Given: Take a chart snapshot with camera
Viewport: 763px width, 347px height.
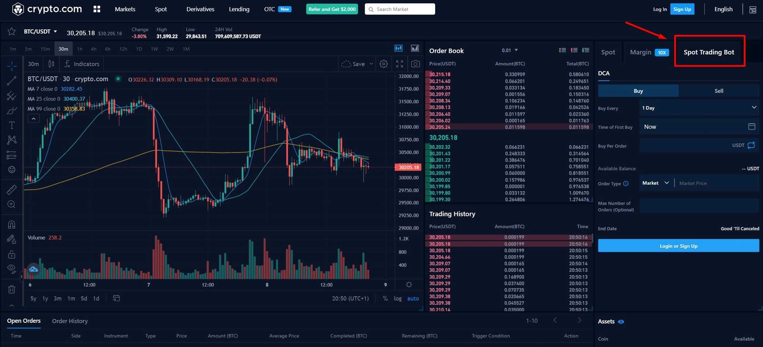Looking at the screenshot, I should [x=415, y=64].
